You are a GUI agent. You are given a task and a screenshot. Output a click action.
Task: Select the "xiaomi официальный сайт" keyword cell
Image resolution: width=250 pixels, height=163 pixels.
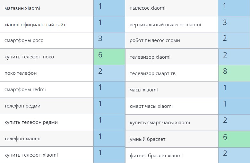[35, 24]
